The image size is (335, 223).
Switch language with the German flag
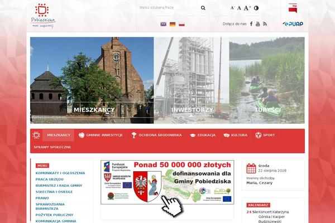pyautogui.click(x=173, y=24)
